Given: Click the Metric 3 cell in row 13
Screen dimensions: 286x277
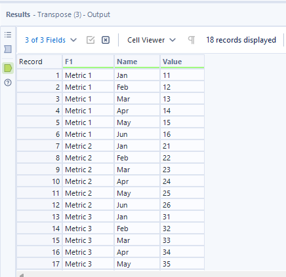Looking at the screenshot, I should pyautogui.click(x=88, y=217).
